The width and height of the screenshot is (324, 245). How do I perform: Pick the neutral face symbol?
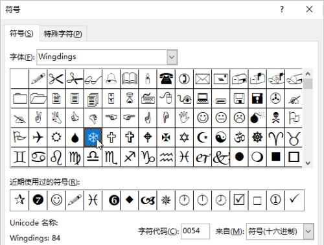click(x=221, y=118)
